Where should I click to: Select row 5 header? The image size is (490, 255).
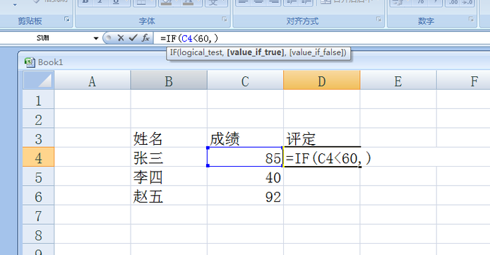[38, 177]
